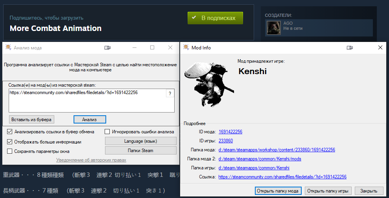Click game ID link 233860

point(226,141)
